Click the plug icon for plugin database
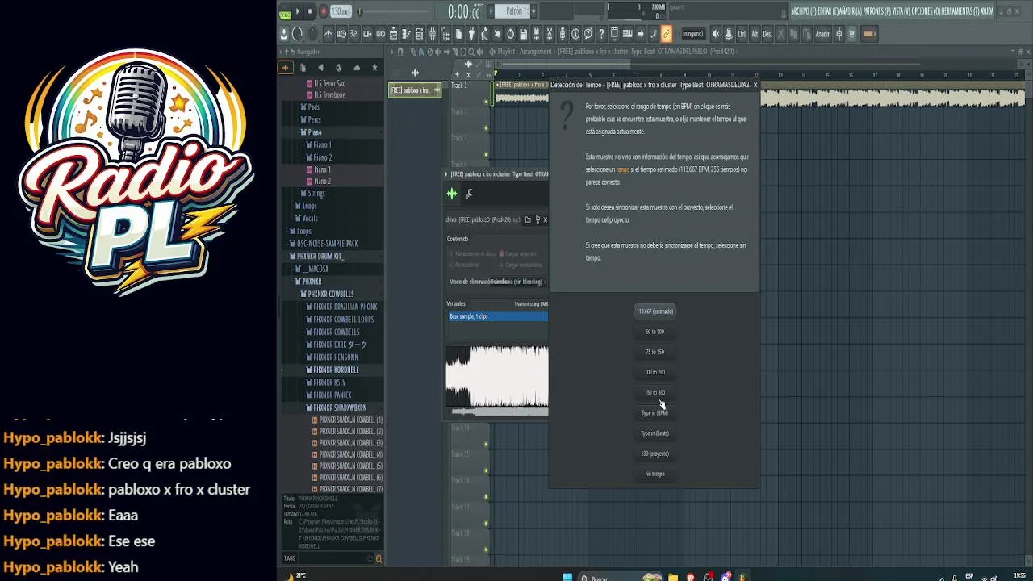The height and width of the screenshot is (581, 1033). point(470,34)
